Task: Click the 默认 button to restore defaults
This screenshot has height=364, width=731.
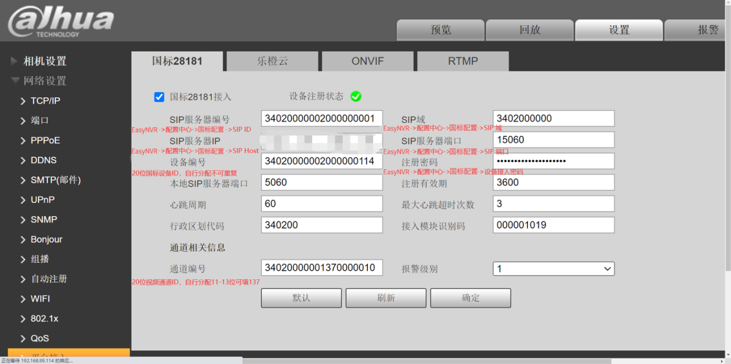Action: click(x=301, y=298)
